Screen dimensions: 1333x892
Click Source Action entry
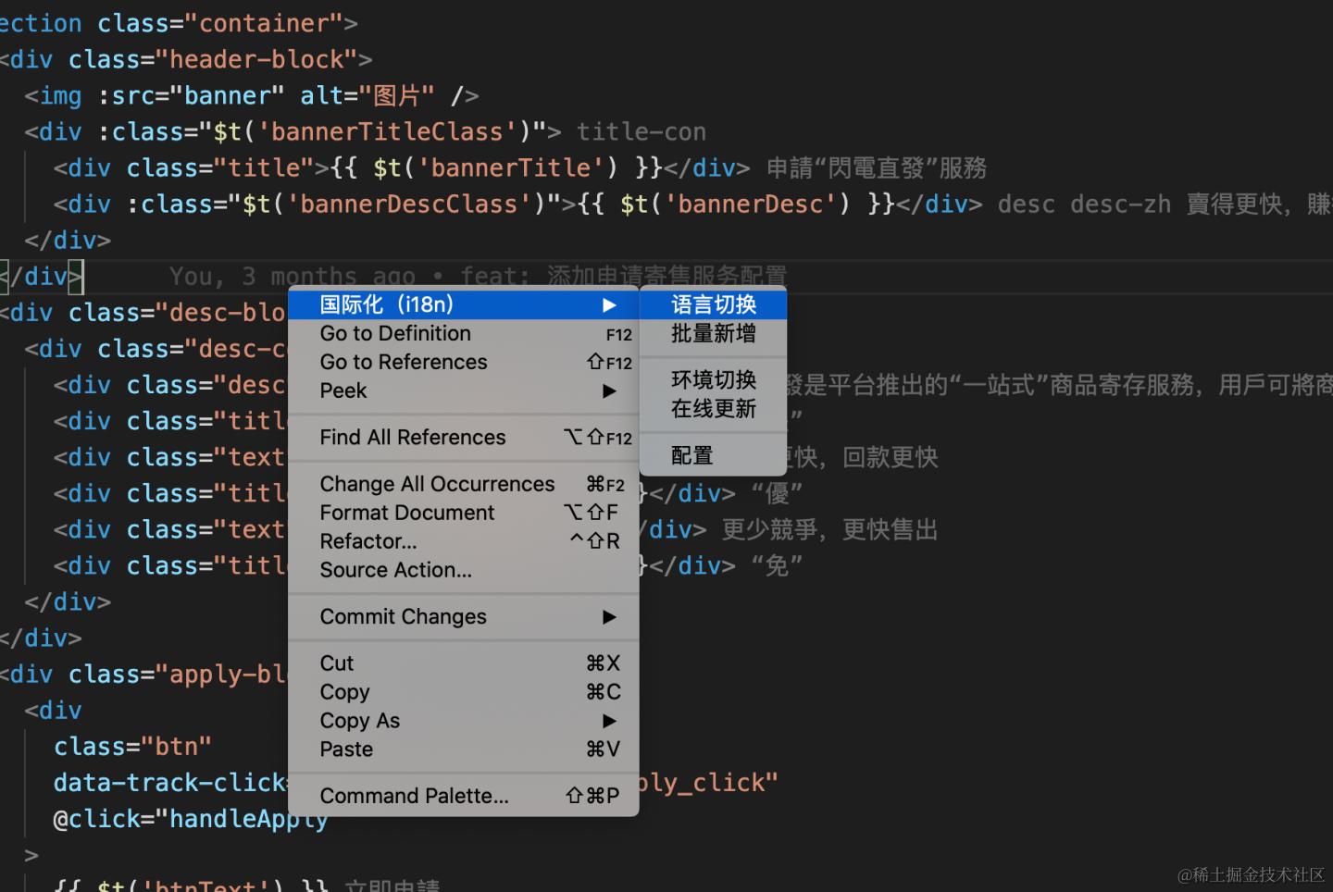tap(396, 570)
